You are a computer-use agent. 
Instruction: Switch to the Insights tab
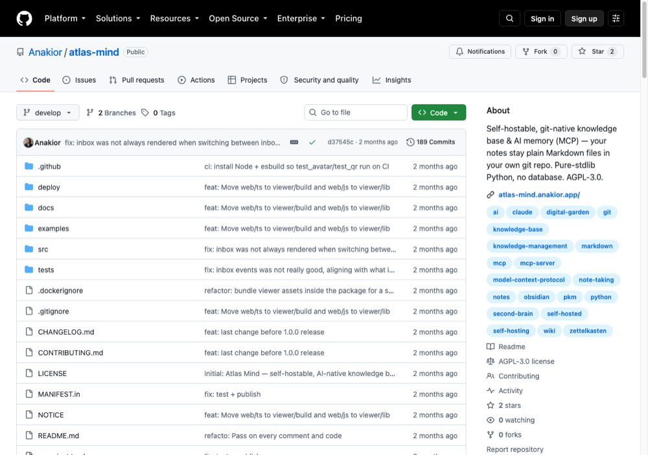click(392, 80)
